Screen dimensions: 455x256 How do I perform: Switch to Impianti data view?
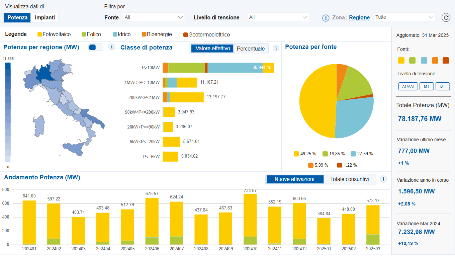[x=45, y=17]
